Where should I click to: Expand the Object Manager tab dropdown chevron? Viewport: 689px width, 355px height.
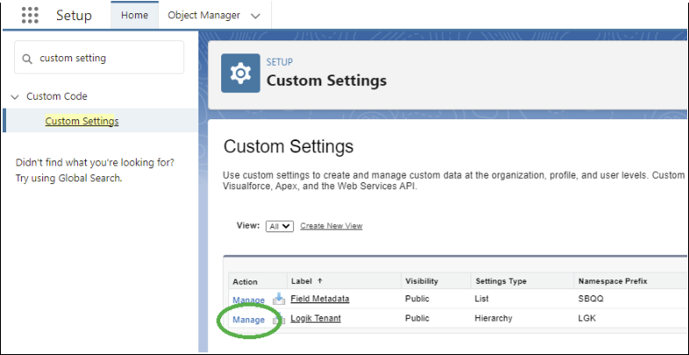(x=255, y=16)
